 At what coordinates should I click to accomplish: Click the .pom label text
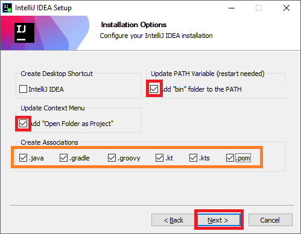pos(243,158)
